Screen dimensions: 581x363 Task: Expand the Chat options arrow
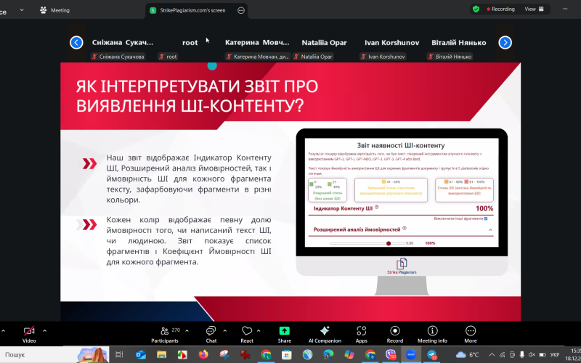[225, 330]
